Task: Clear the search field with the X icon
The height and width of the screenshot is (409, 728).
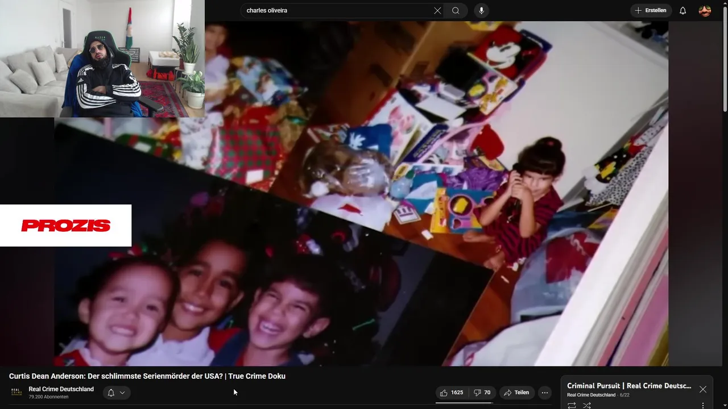Action: (437, 10)
